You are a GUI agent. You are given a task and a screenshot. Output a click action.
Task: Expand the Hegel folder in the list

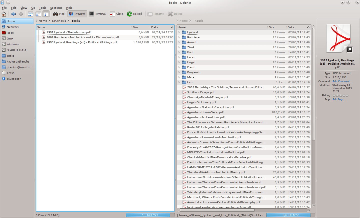click(x=178, y=62)
